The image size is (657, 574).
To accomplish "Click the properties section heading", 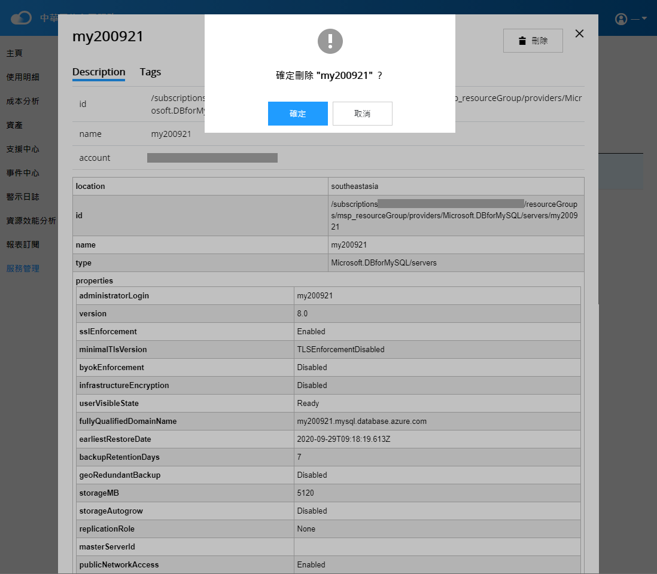I will point(95,280).
